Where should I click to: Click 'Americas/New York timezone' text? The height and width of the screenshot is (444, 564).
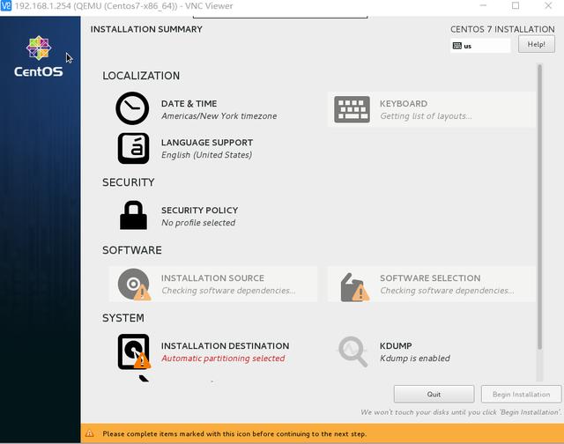click(219, 115)
